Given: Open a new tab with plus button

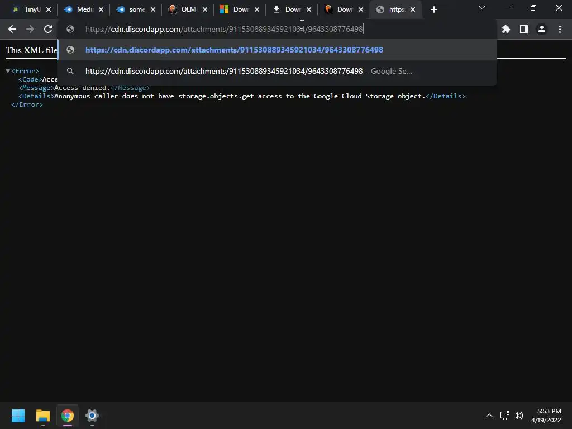Looking at the screenshot, I should (433, 9).
